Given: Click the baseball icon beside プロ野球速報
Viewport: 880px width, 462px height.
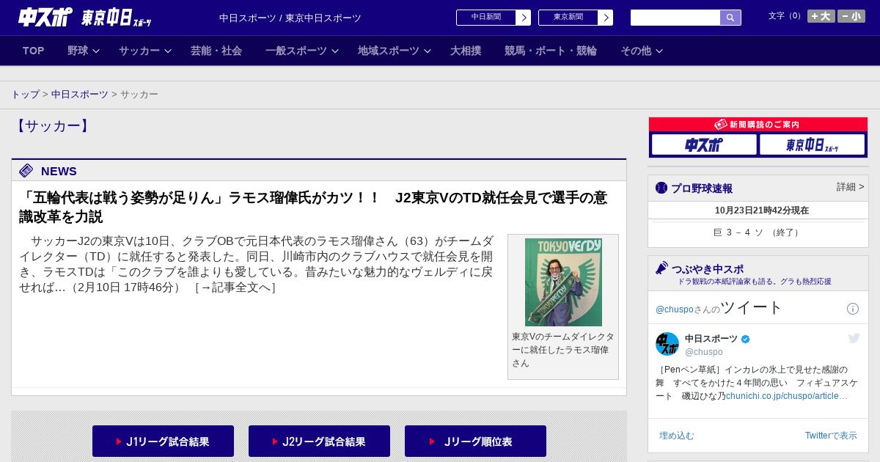Looking at the screenshot, I should pyautogui.click(x=661, y=188).
